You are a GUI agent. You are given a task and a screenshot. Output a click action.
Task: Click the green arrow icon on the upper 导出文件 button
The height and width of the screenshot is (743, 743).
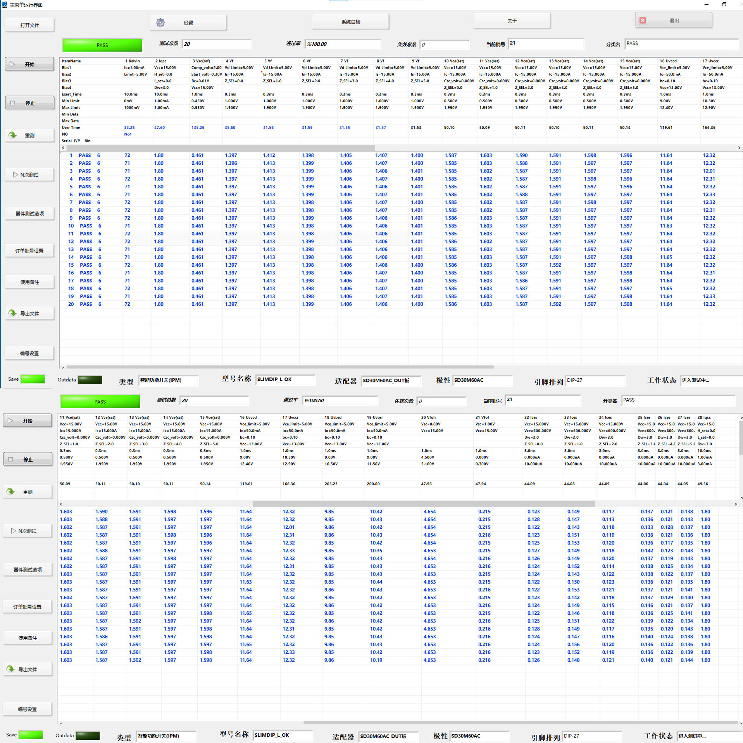pyautogui.click(x=13, y=313)
